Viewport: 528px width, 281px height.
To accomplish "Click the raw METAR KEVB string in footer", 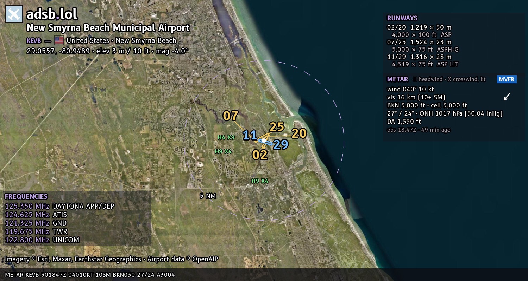I will pyautogui.click(x=90, y=275).
